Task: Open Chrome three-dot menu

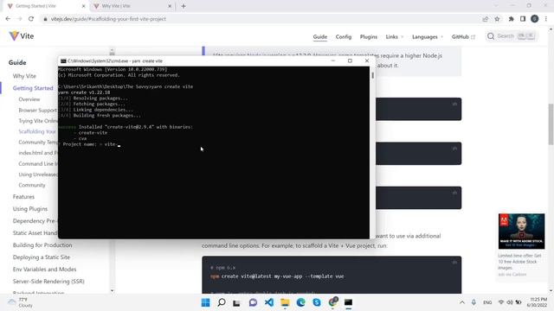Action: (546, 19)
